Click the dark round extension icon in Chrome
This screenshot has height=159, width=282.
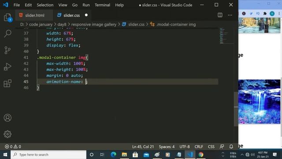(244, 14)
